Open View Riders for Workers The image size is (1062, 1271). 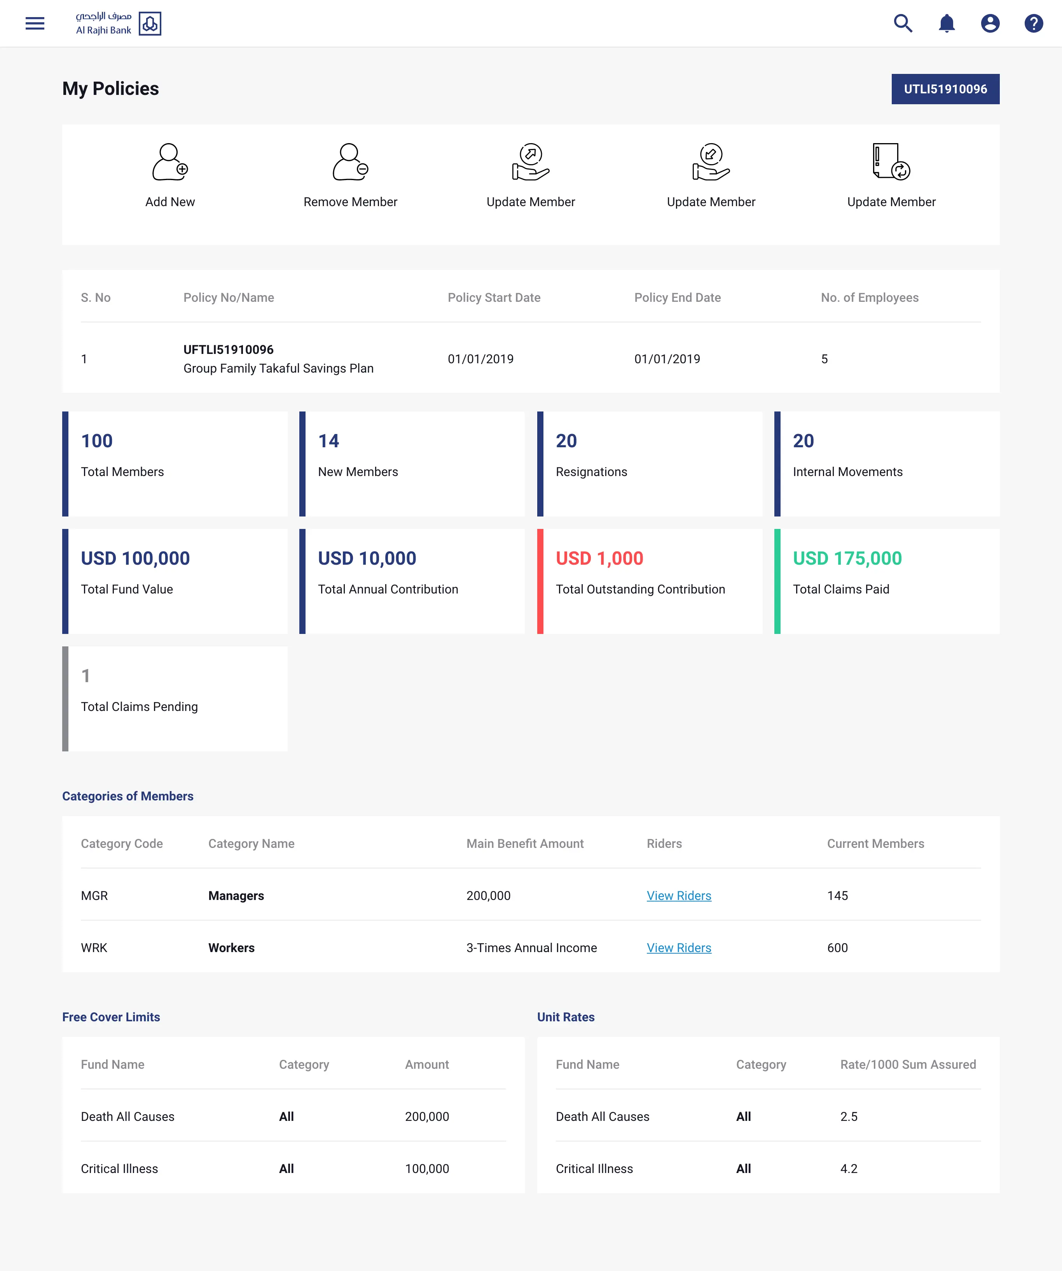[x=679, y=948]
